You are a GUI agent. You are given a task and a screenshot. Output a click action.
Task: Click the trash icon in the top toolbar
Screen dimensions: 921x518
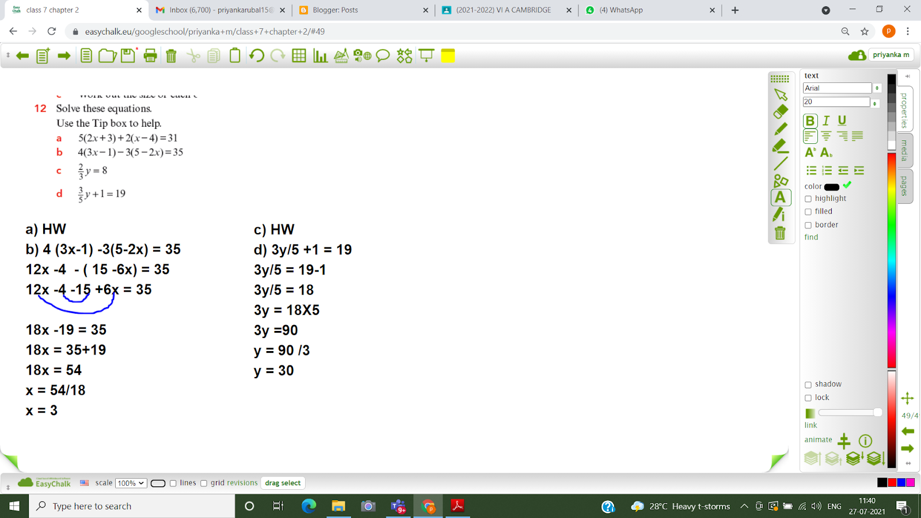click(171, 56)
